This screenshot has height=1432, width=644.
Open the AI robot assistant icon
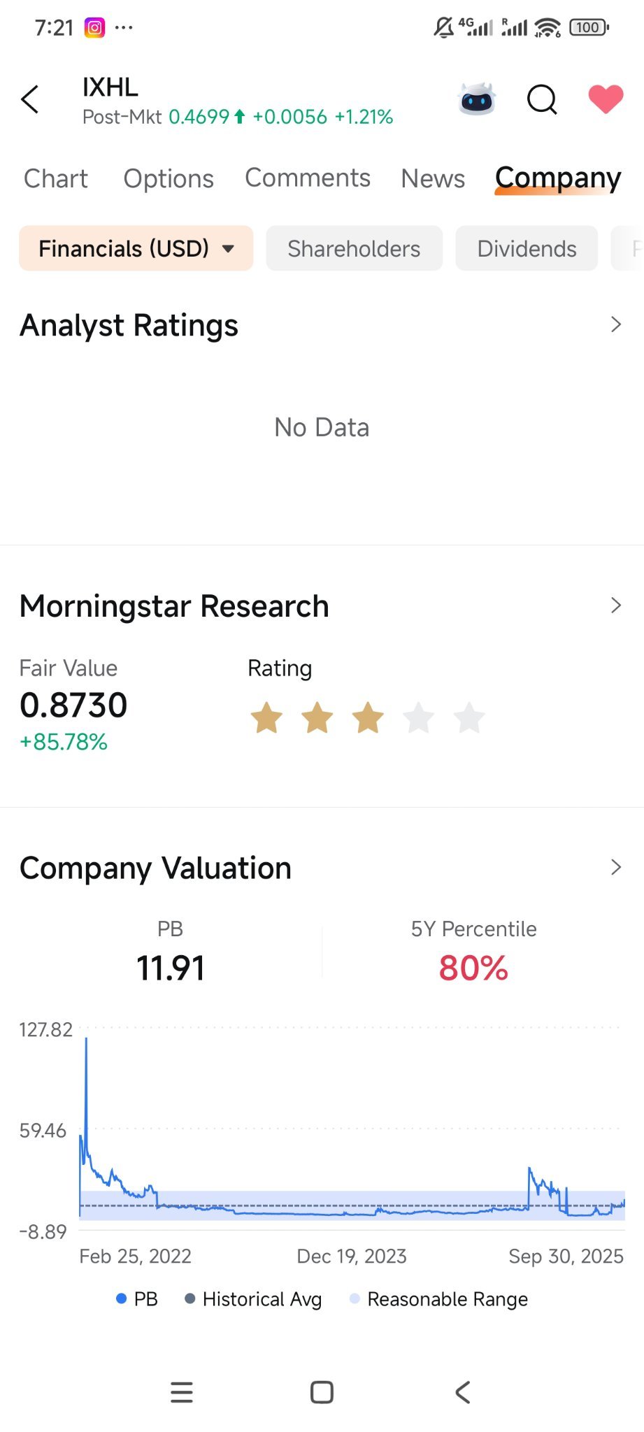point(477,99)
